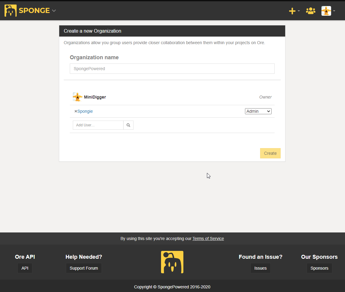345x292 pixels.
Task: Remove Spongie with the x icon
Action: coord(76,111)
